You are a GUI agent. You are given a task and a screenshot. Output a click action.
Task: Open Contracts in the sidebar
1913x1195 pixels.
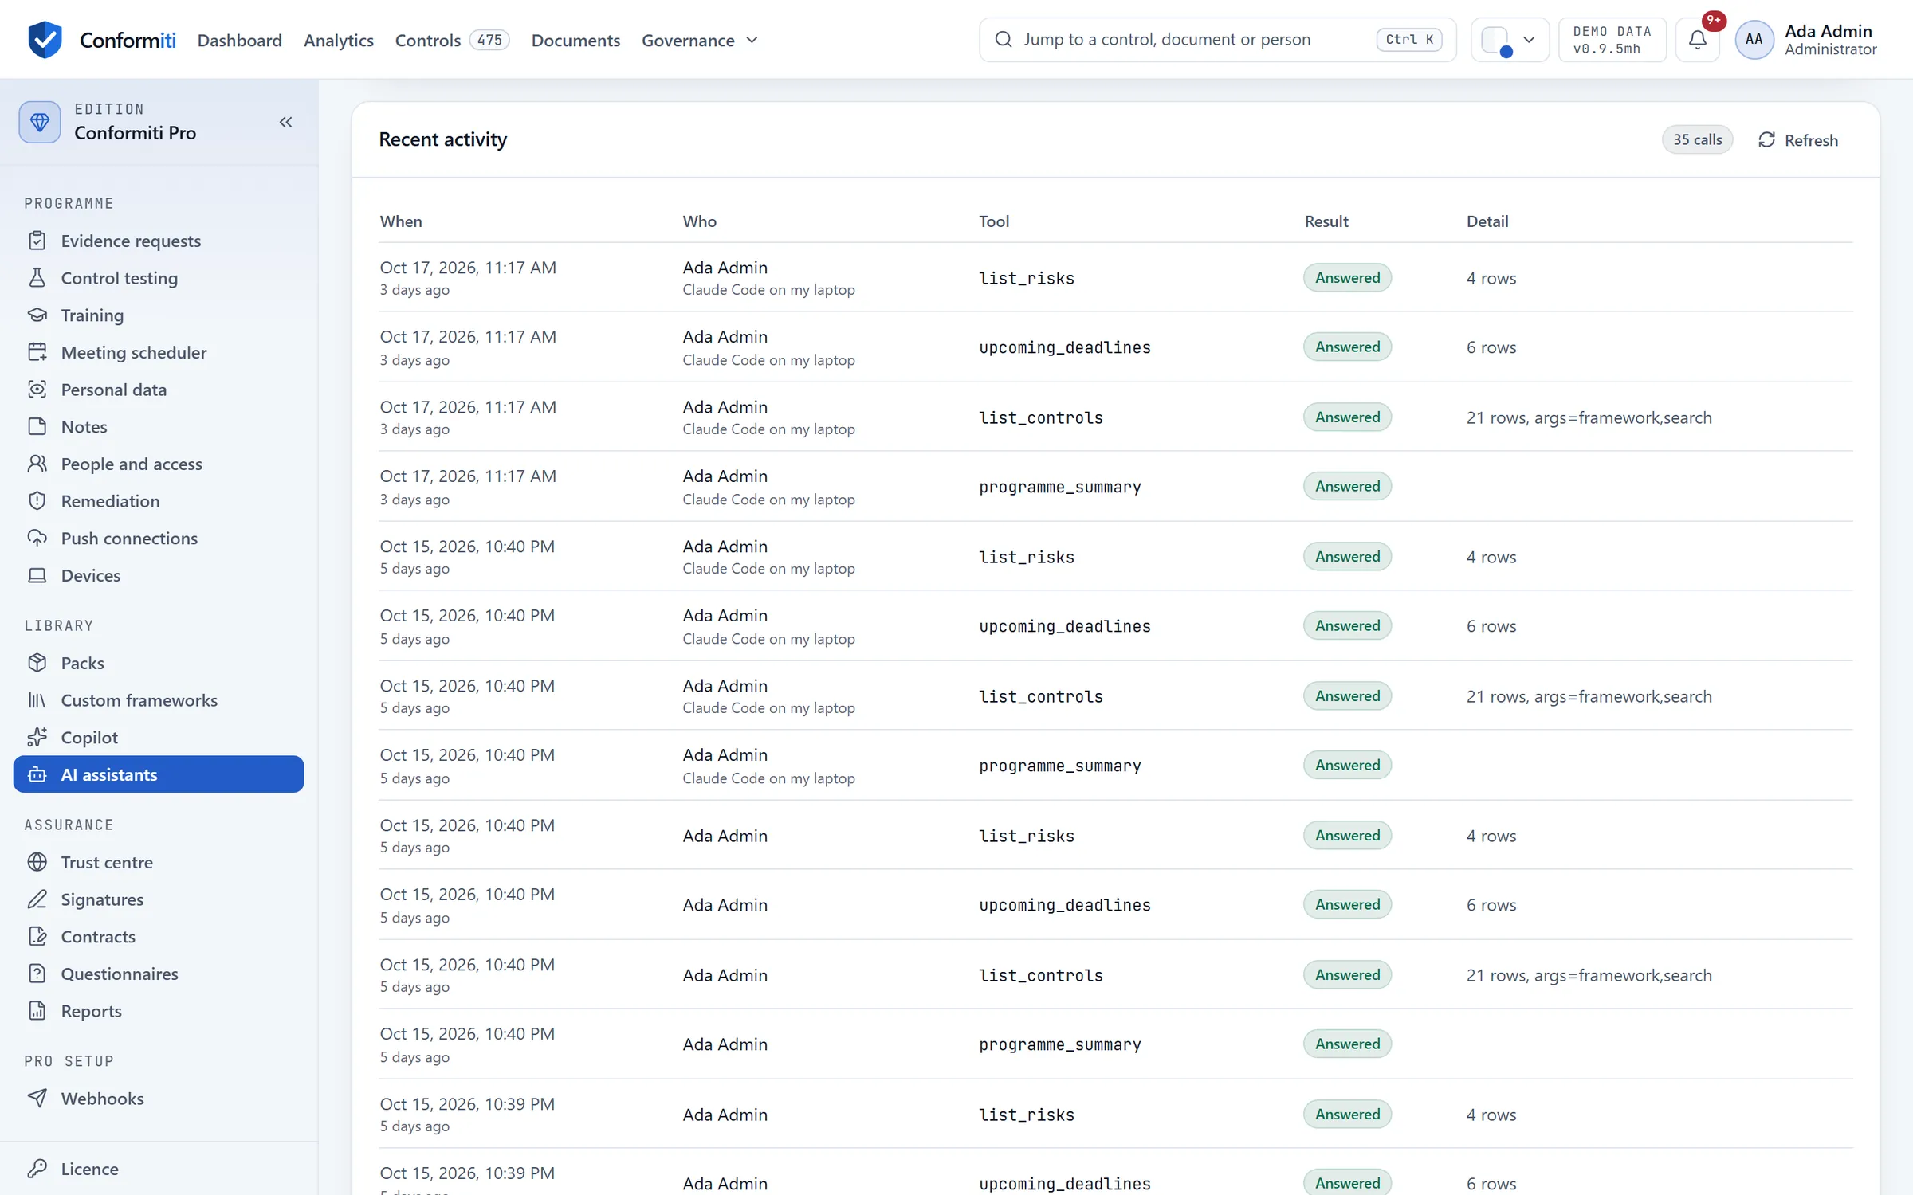point(159,936)
